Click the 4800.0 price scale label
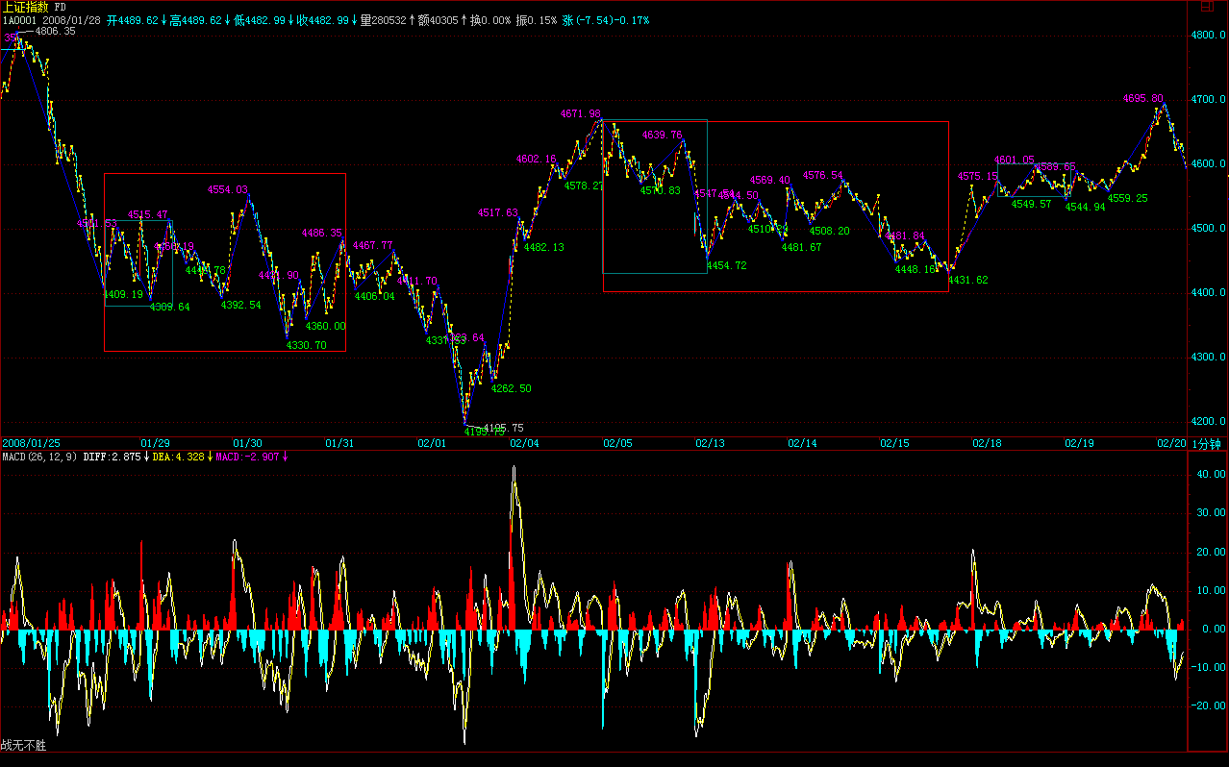 (x=1208, y=35)
